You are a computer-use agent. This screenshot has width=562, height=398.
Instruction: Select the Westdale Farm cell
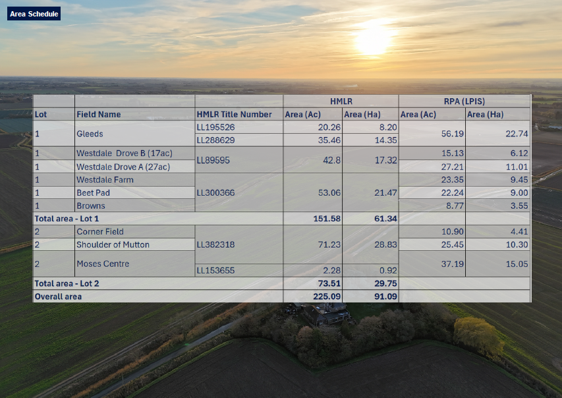pyautogui.click(x=105, y=180)
